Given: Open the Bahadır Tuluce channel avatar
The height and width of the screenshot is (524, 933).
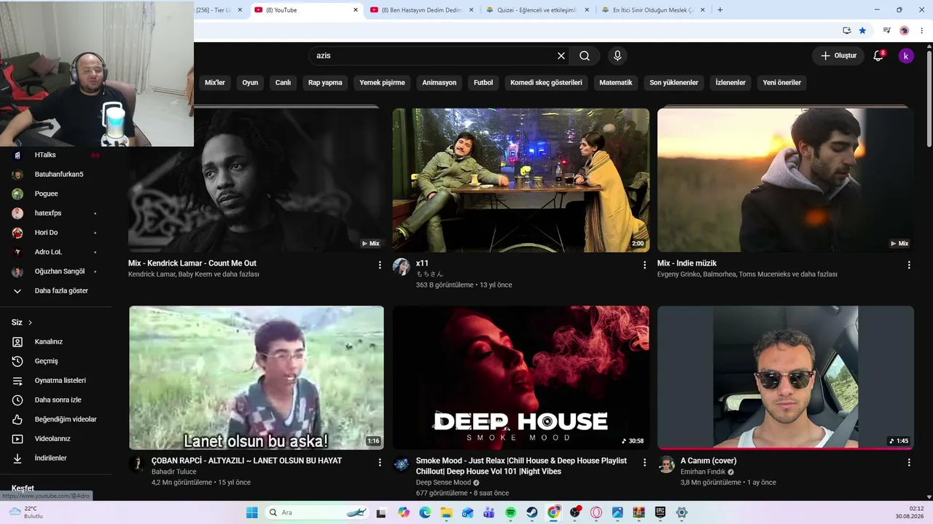Looking at the screenshot, I should [x=137, y=464].
